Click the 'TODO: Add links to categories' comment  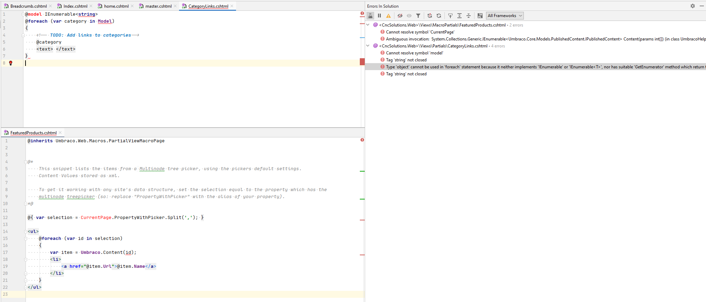coord(90,35)
